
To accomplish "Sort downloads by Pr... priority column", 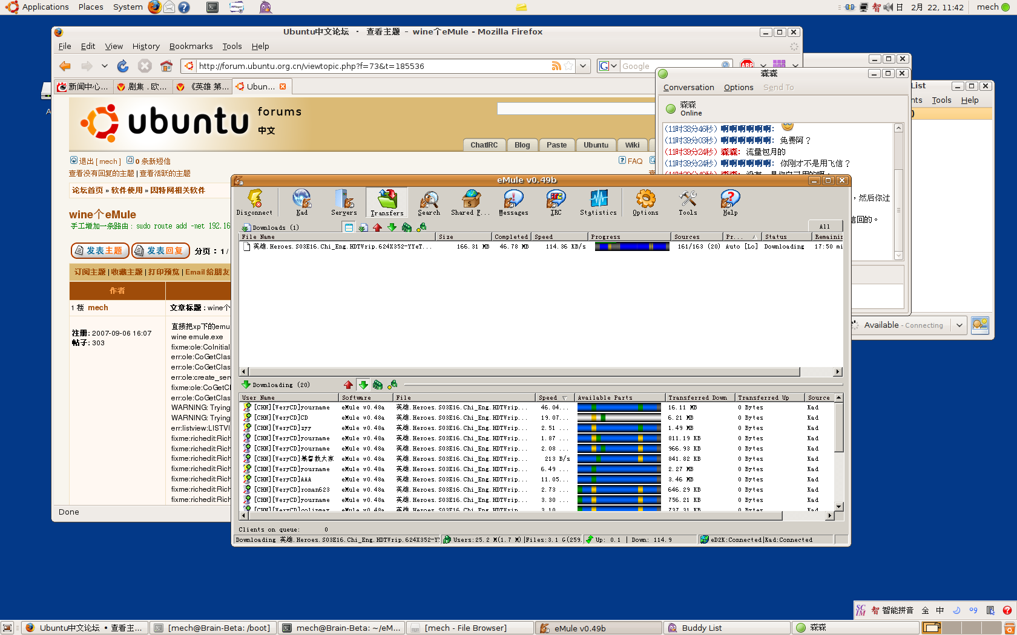I will coord(742,236).
